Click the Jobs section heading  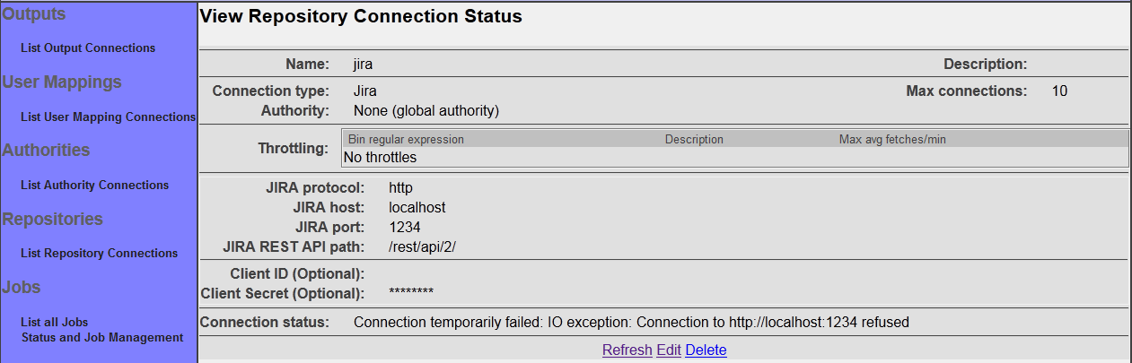[22, 288]
